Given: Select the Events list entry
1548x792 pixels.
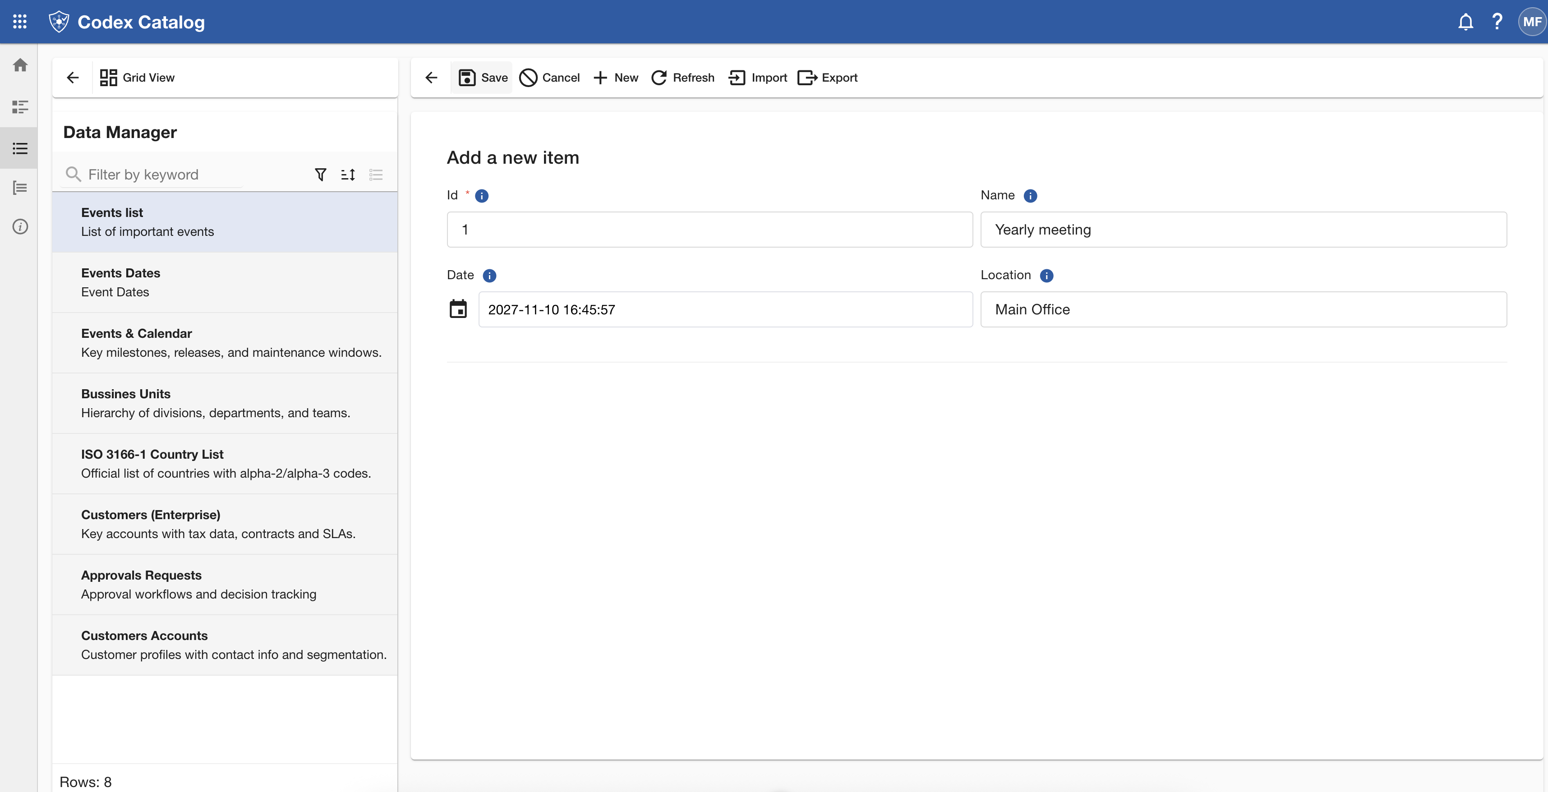Looking at the screenshot, I should point(225,222).
